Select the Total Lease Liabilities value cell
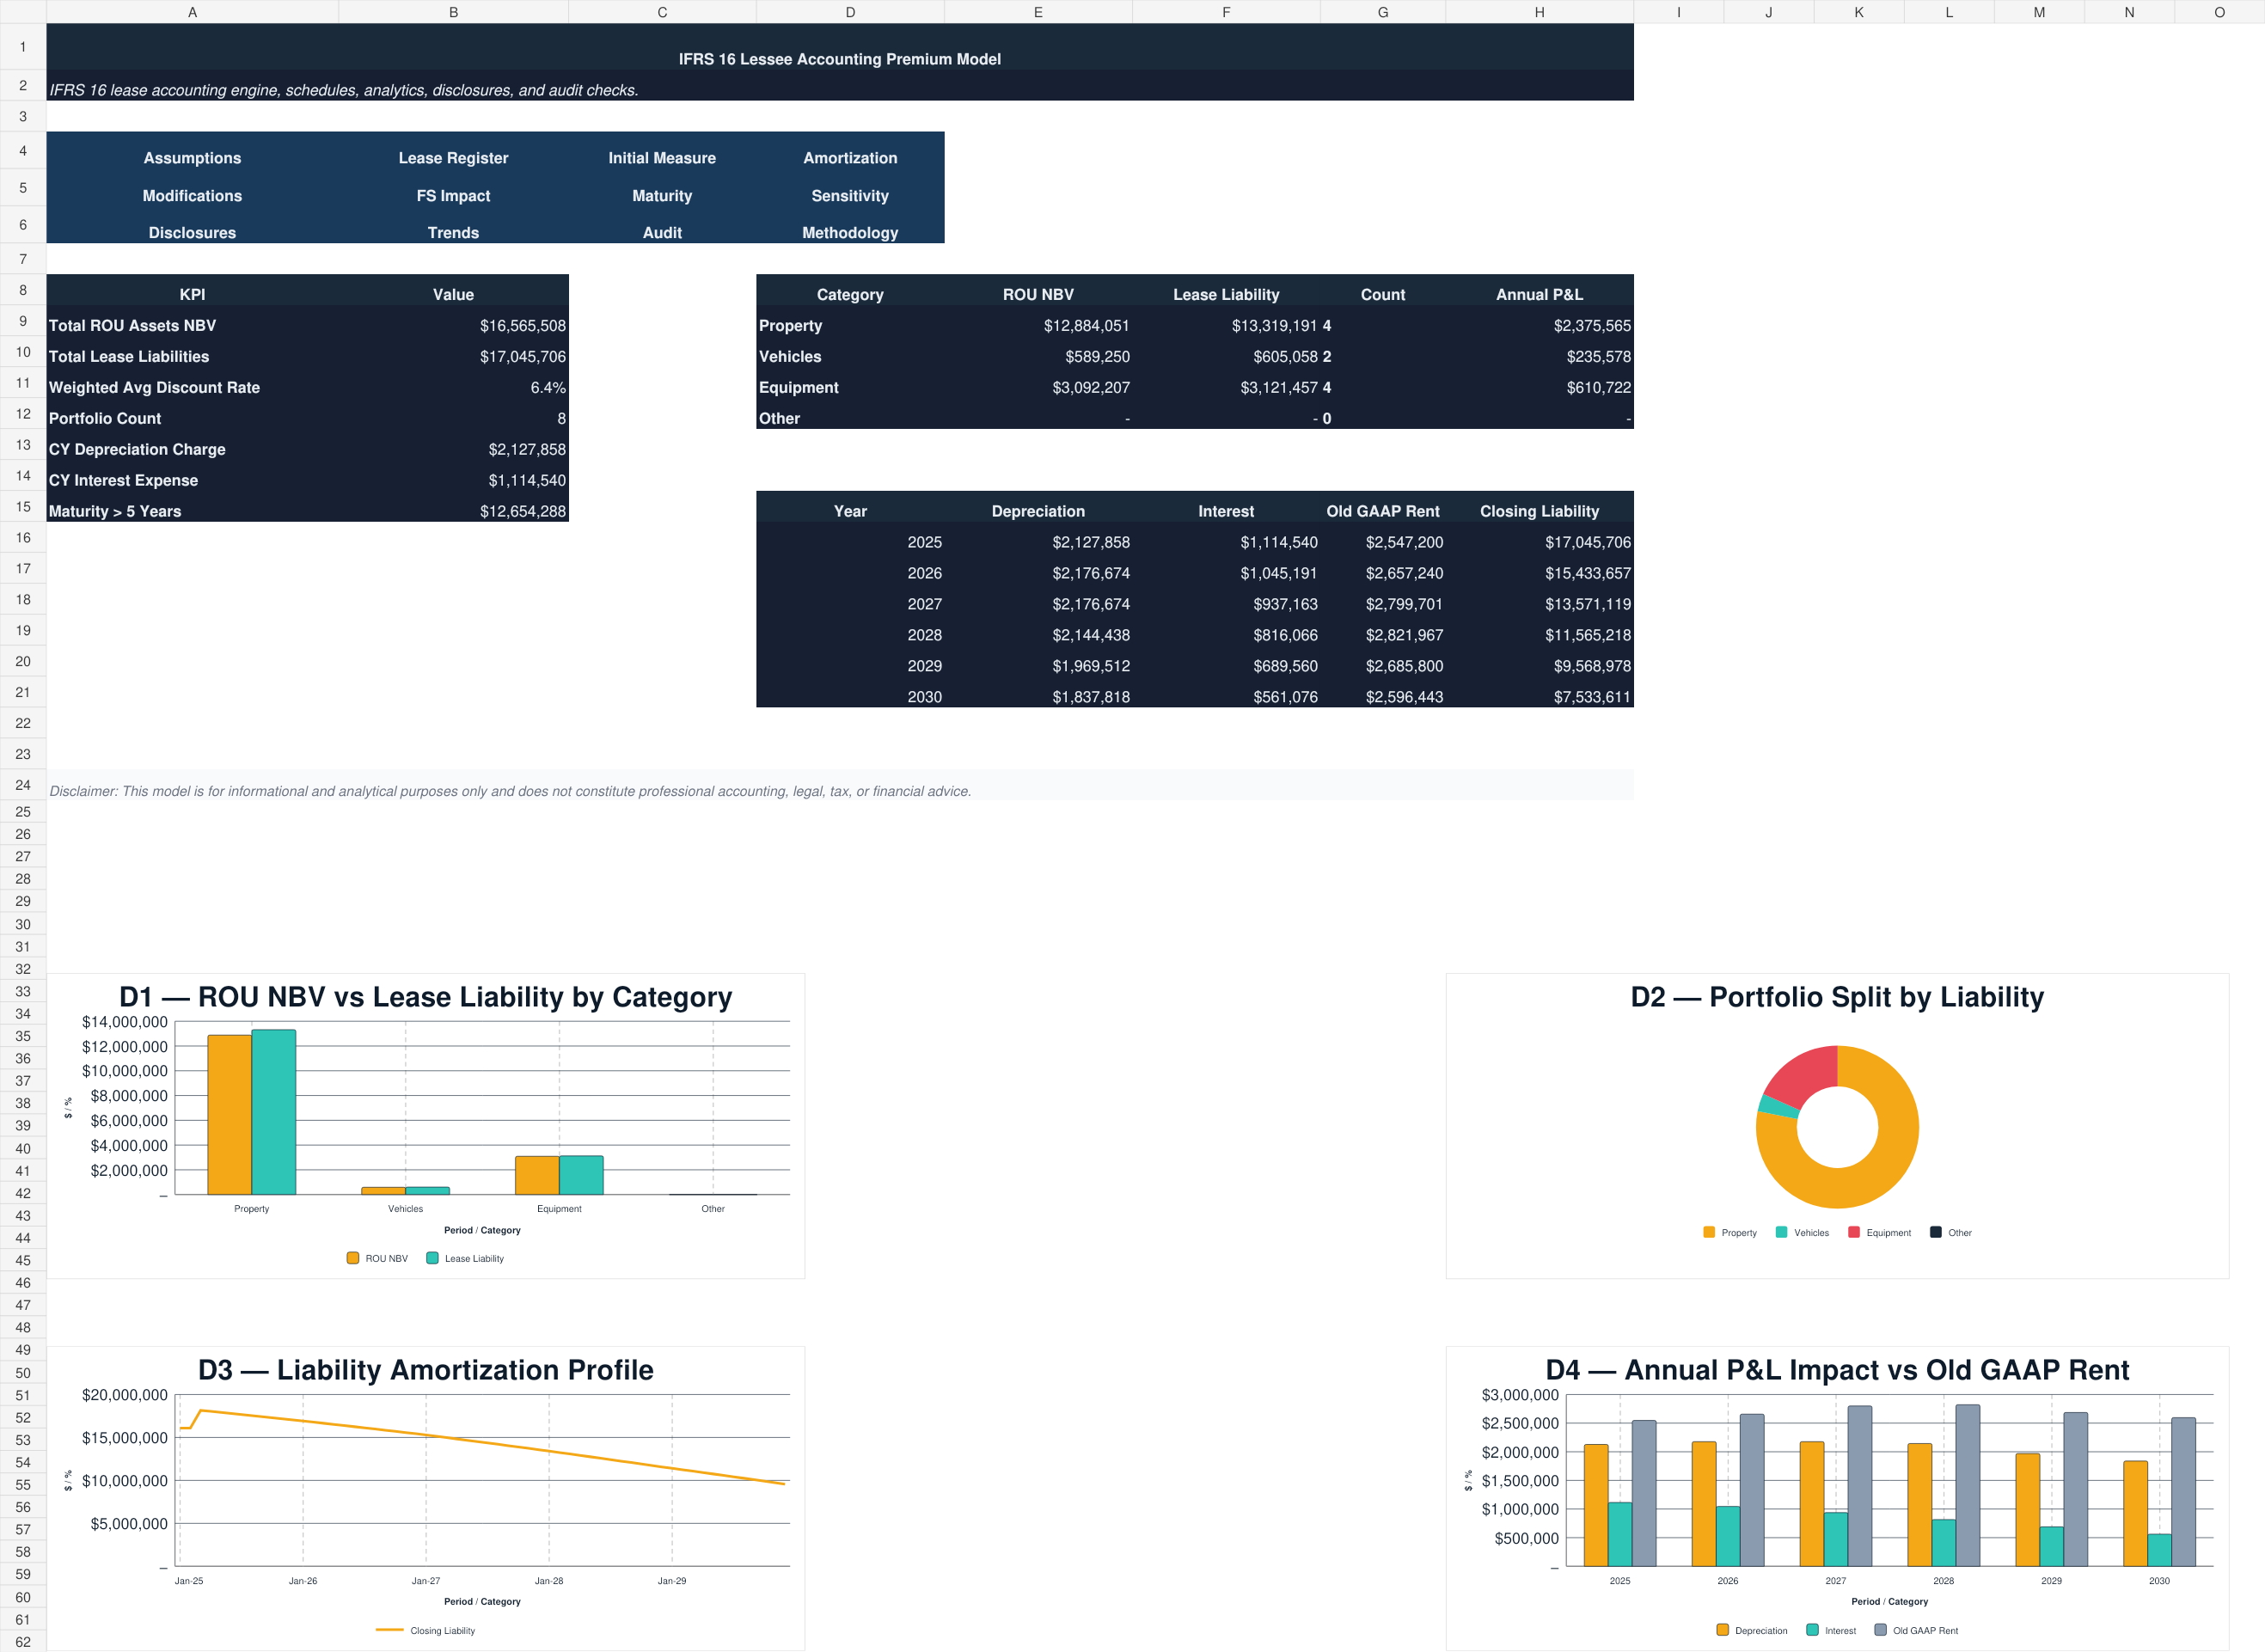 point(453,357)
